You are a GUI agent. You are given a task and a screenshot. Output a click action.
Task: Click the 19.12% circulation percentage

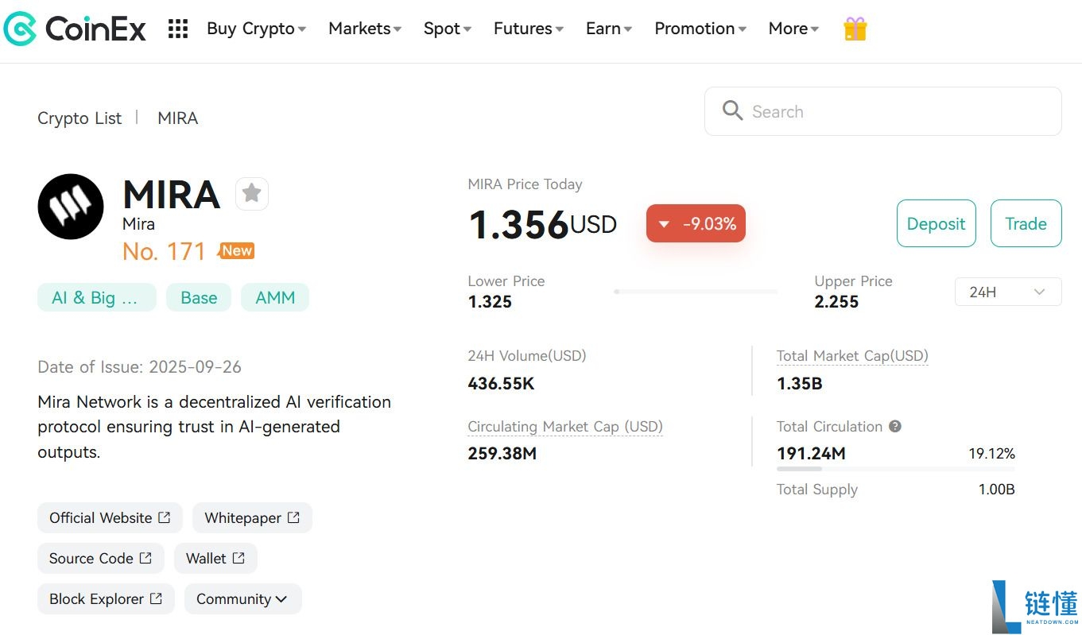tap(991, 454)
